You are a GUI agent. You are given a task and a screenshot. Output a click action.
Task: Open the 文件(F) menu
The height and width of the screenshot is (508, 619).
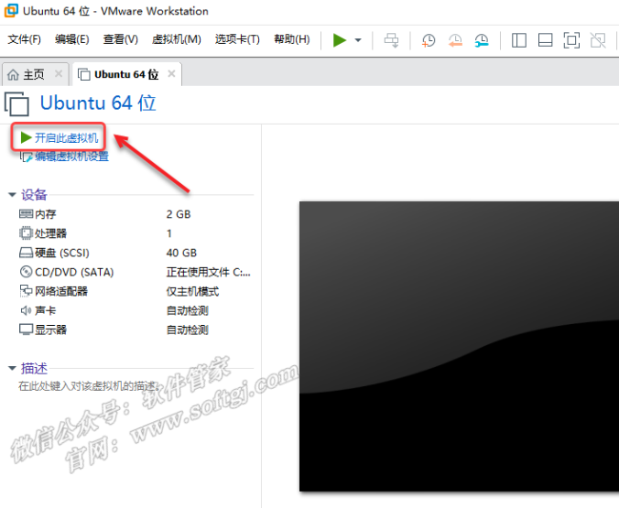pyautogui.click(x=24, y=39)
